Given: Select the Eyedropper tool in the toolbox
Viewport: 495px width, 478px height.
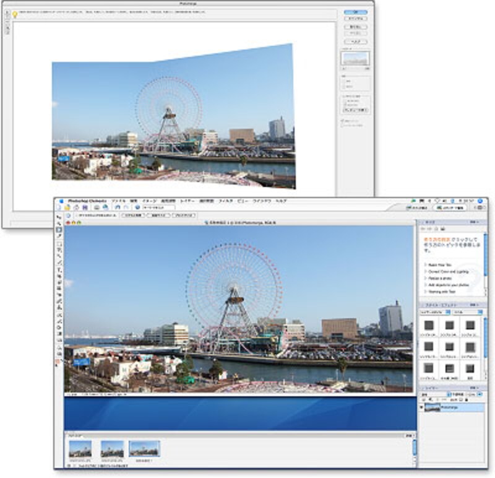Looking at the screenshot, I should click(x=59, y=236).
